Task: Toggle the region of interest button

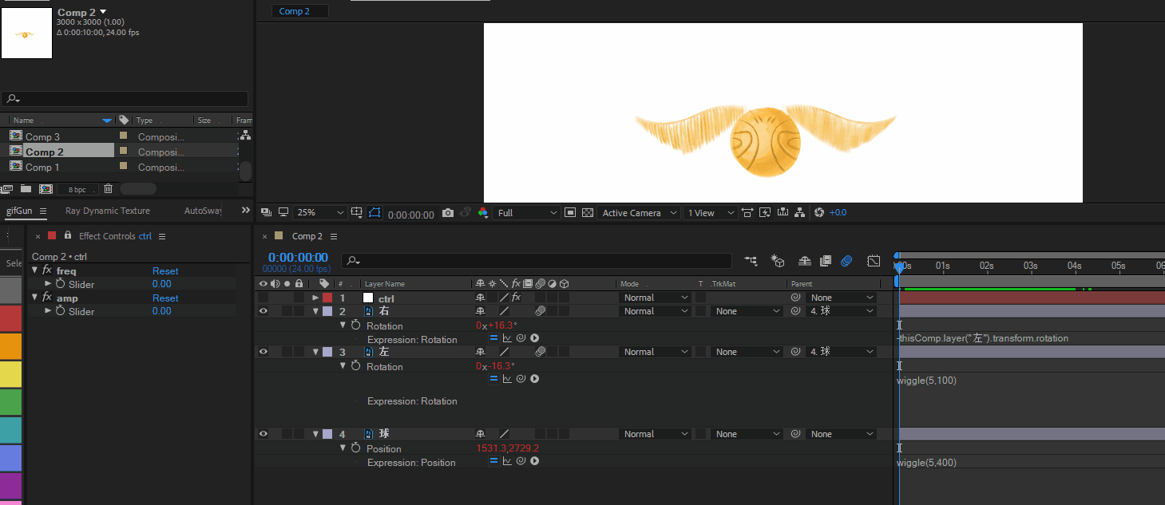Action: point(570,213)
